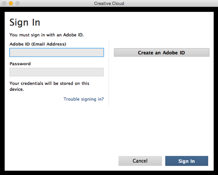This screenshot has height=175, width=218.
Task: Click the gray zoom window button
Action: [x=17, y=3]
